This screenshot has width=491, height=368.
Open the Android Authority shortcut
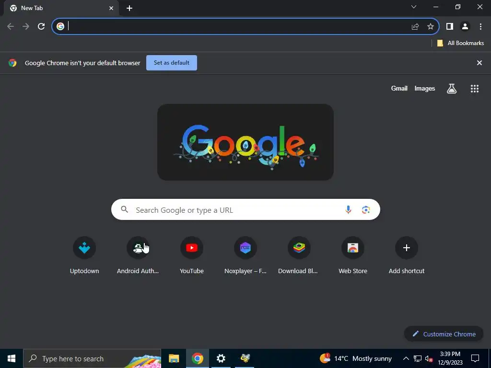coord(138,255)
